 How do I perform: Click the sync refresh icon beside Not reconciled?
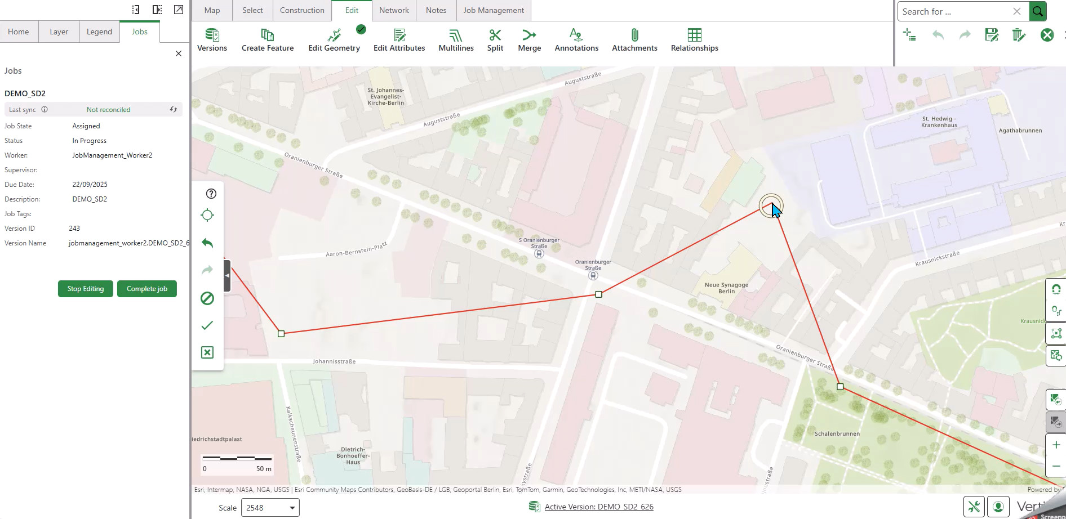[x=174, y=109]
